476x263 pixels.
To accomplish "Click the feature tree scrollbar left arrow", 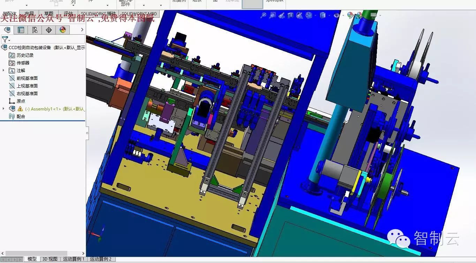I will 2,253.
